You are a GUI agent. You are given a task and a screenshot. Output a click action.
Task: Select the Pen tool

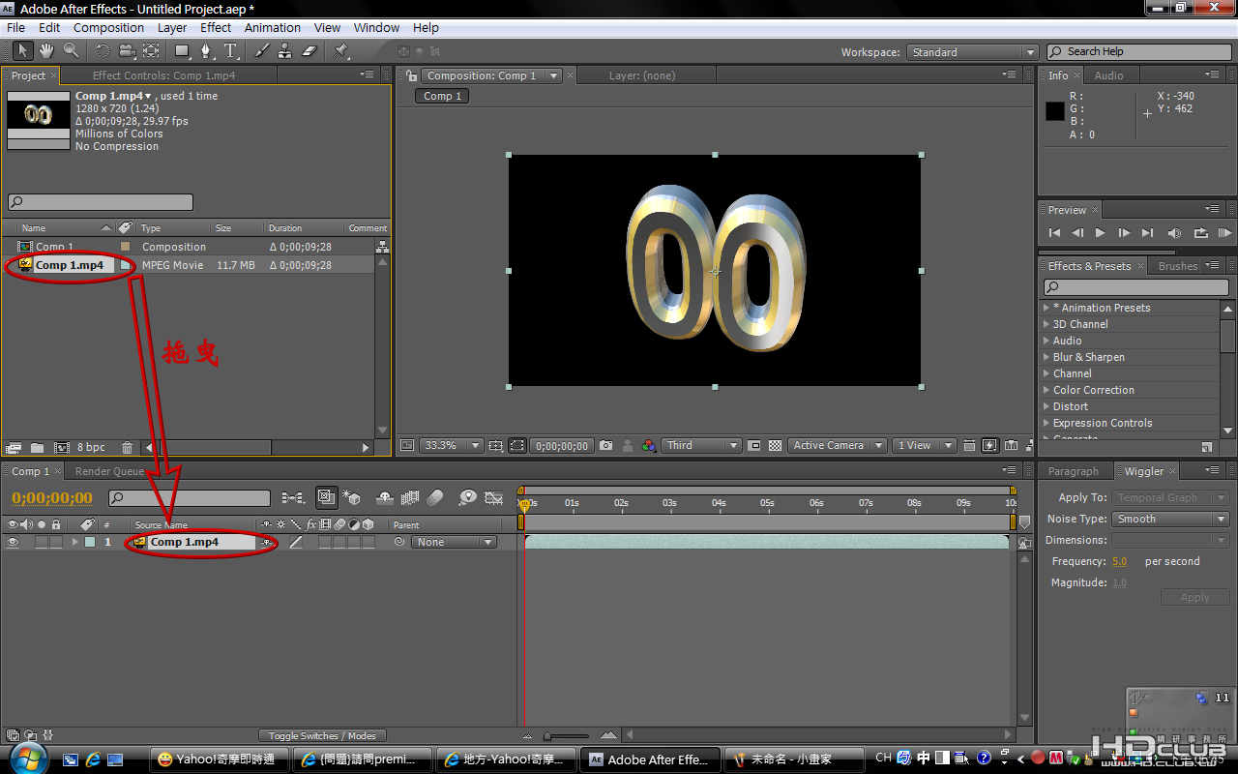[206, 51]
